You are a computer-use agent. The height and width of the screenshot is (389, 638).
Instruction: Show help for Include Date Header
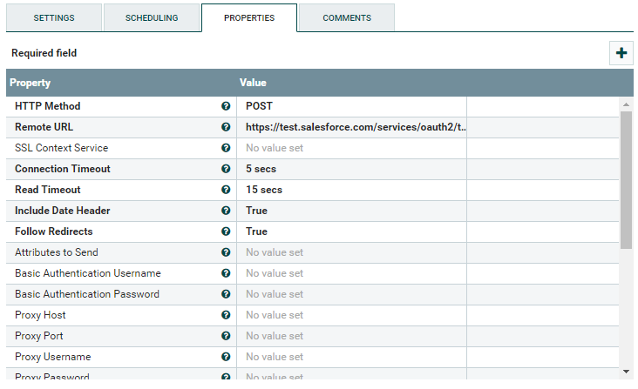[x=226, y=211]
